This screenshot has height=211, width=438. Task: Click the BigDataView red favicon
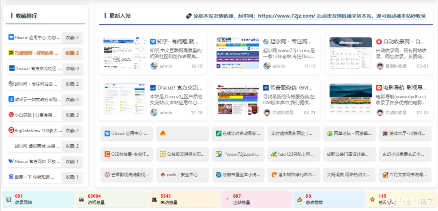pyautogui.click(x=11, y=130)
